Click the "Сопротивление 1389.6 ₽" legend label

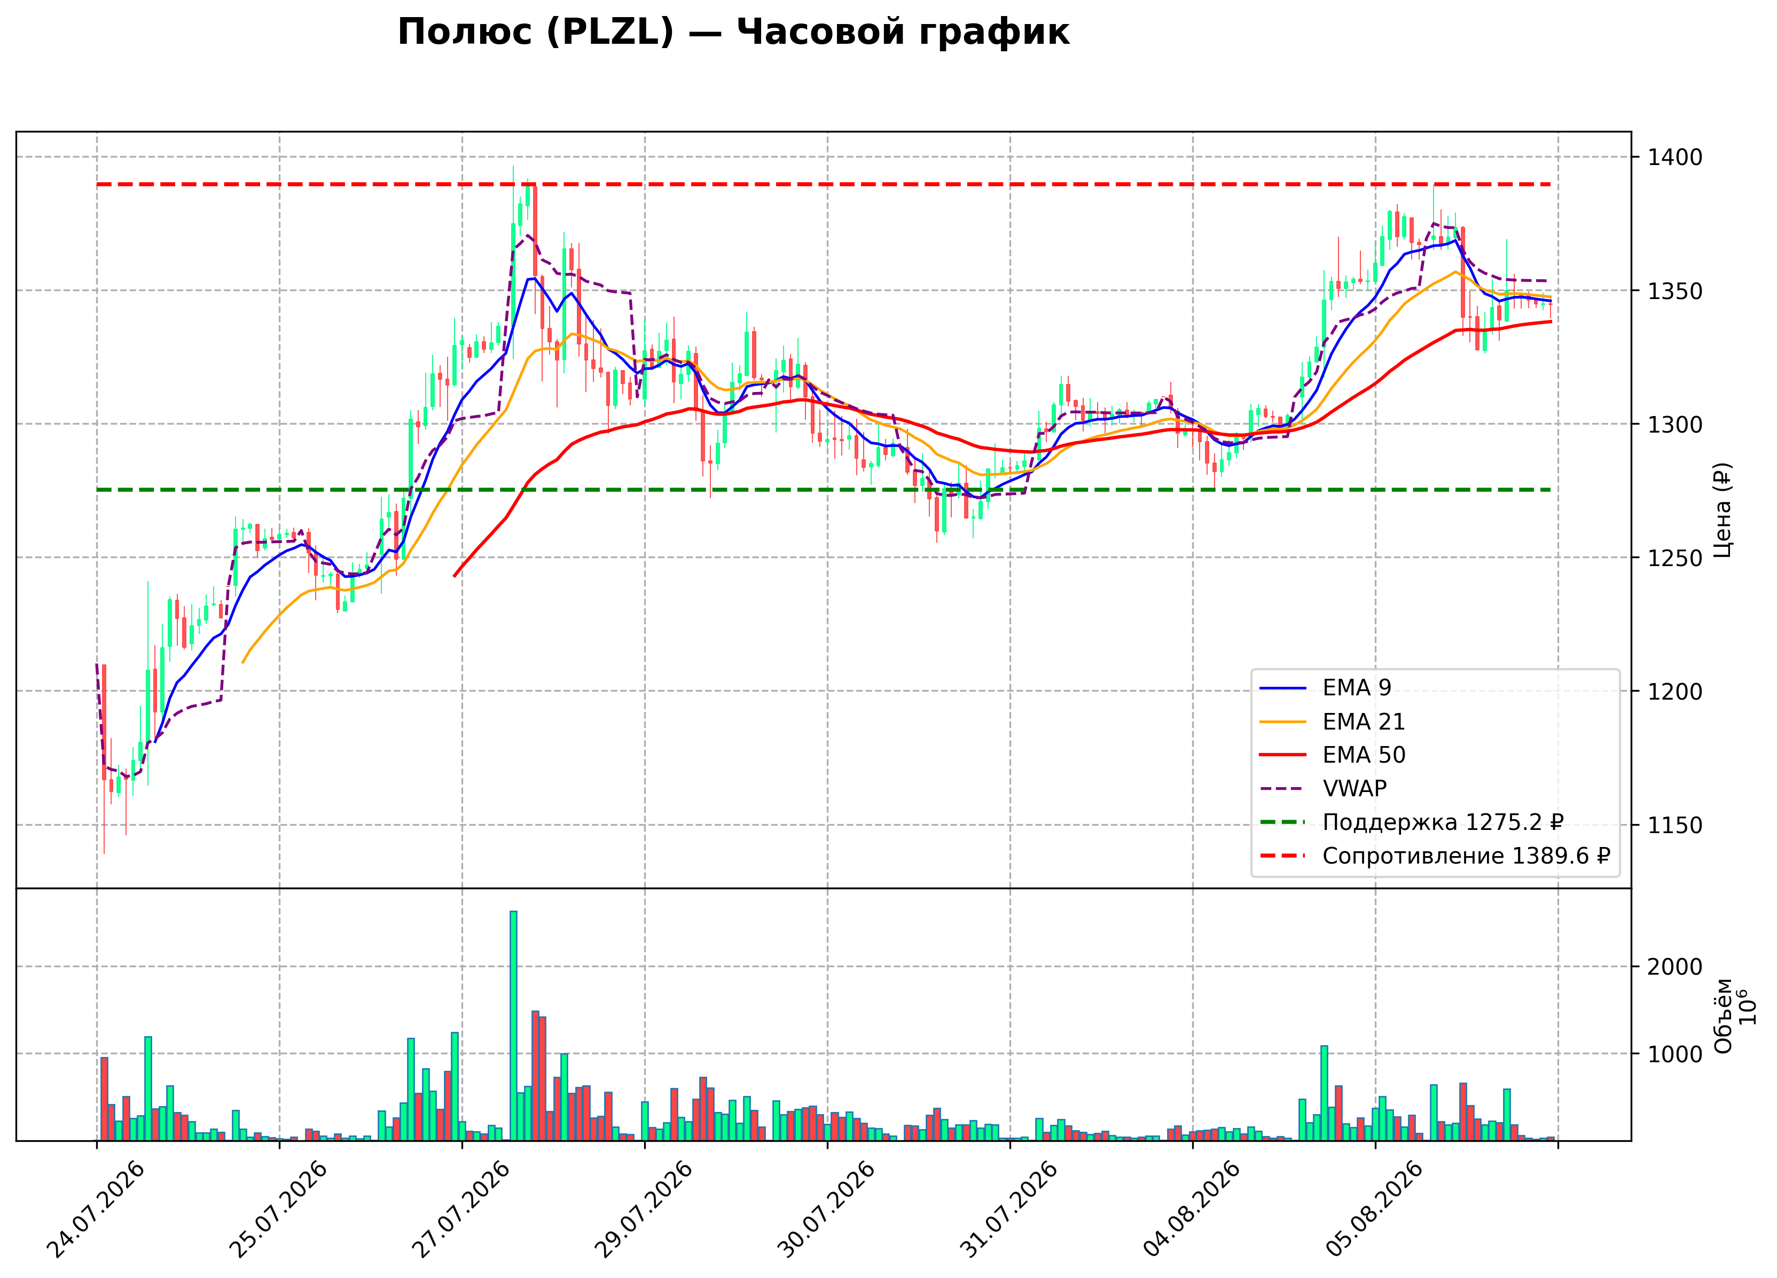pyautogui.click(x=1466, y=857)
